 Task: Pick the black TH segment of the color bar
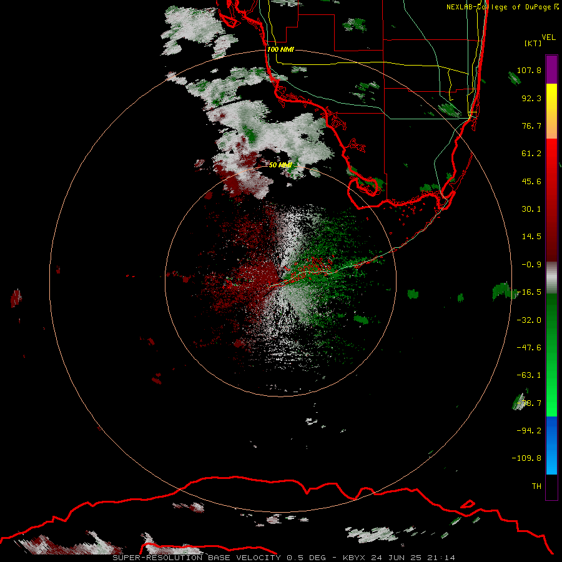(551, 487)
